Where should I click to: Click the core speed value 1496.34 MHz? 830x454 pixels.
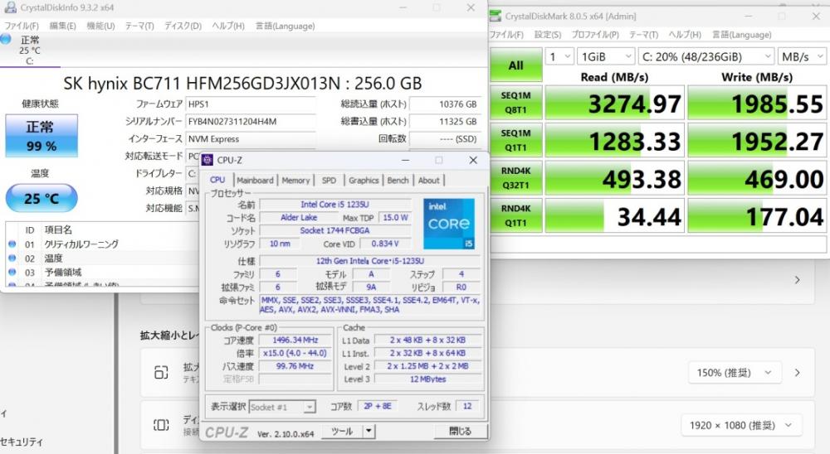(x=295, y=340)
